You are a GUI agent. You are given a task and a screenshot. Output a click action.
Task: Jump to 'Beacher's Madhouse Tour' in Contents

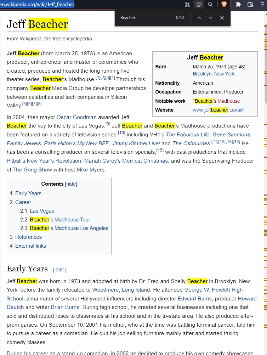point(60,220)
